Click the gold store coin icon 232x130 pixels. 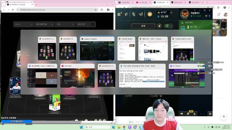[150, 14]
